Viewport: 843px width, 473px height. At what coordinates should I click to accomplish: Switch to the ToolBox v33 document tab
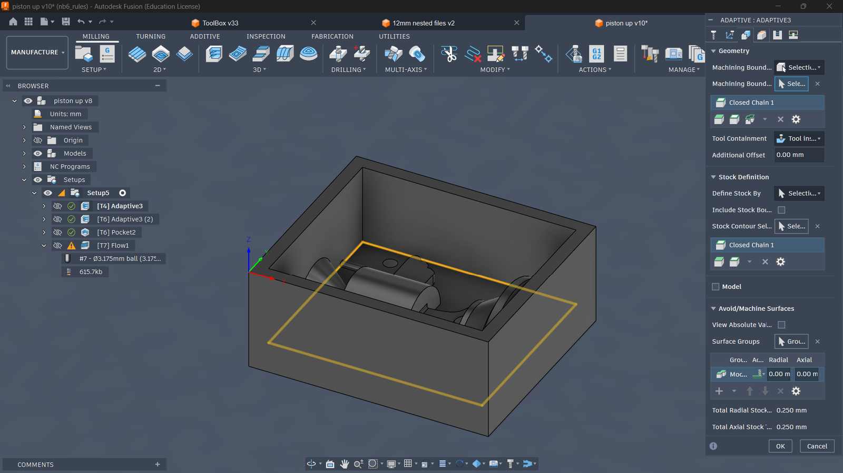tap(220, 23)
